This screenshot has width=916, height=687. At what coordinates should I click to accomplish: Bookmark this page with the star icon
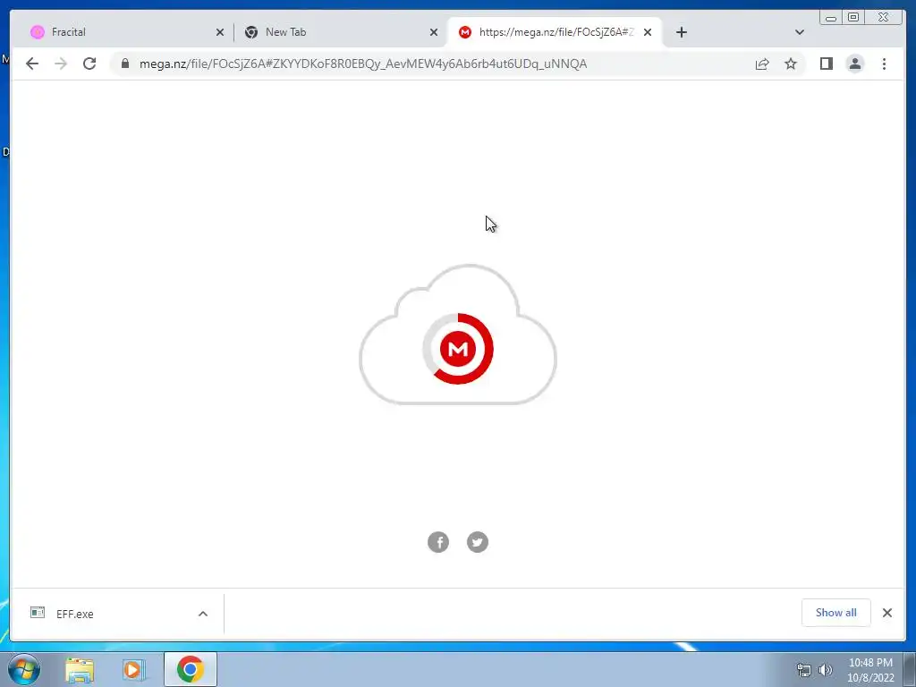coord(791,64)
